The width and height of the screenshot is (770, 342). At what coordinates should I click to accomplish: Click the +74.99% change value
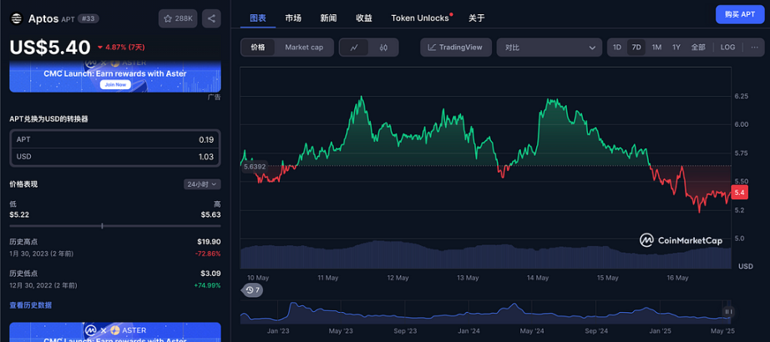[207, 285]
